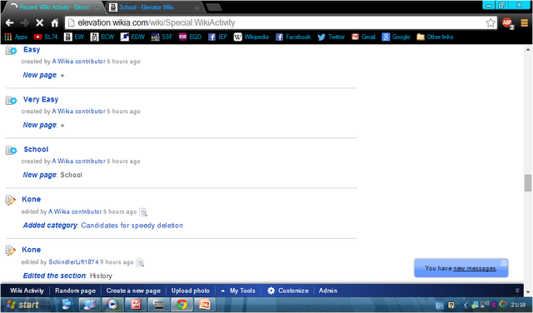Click the vertical page scrollbar thumb
Screen dimensions: 533x313
tap(527, 183)
